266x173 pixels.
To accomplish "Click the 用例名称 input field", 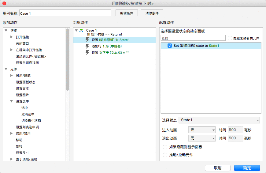I will click(x=65, y=13).
